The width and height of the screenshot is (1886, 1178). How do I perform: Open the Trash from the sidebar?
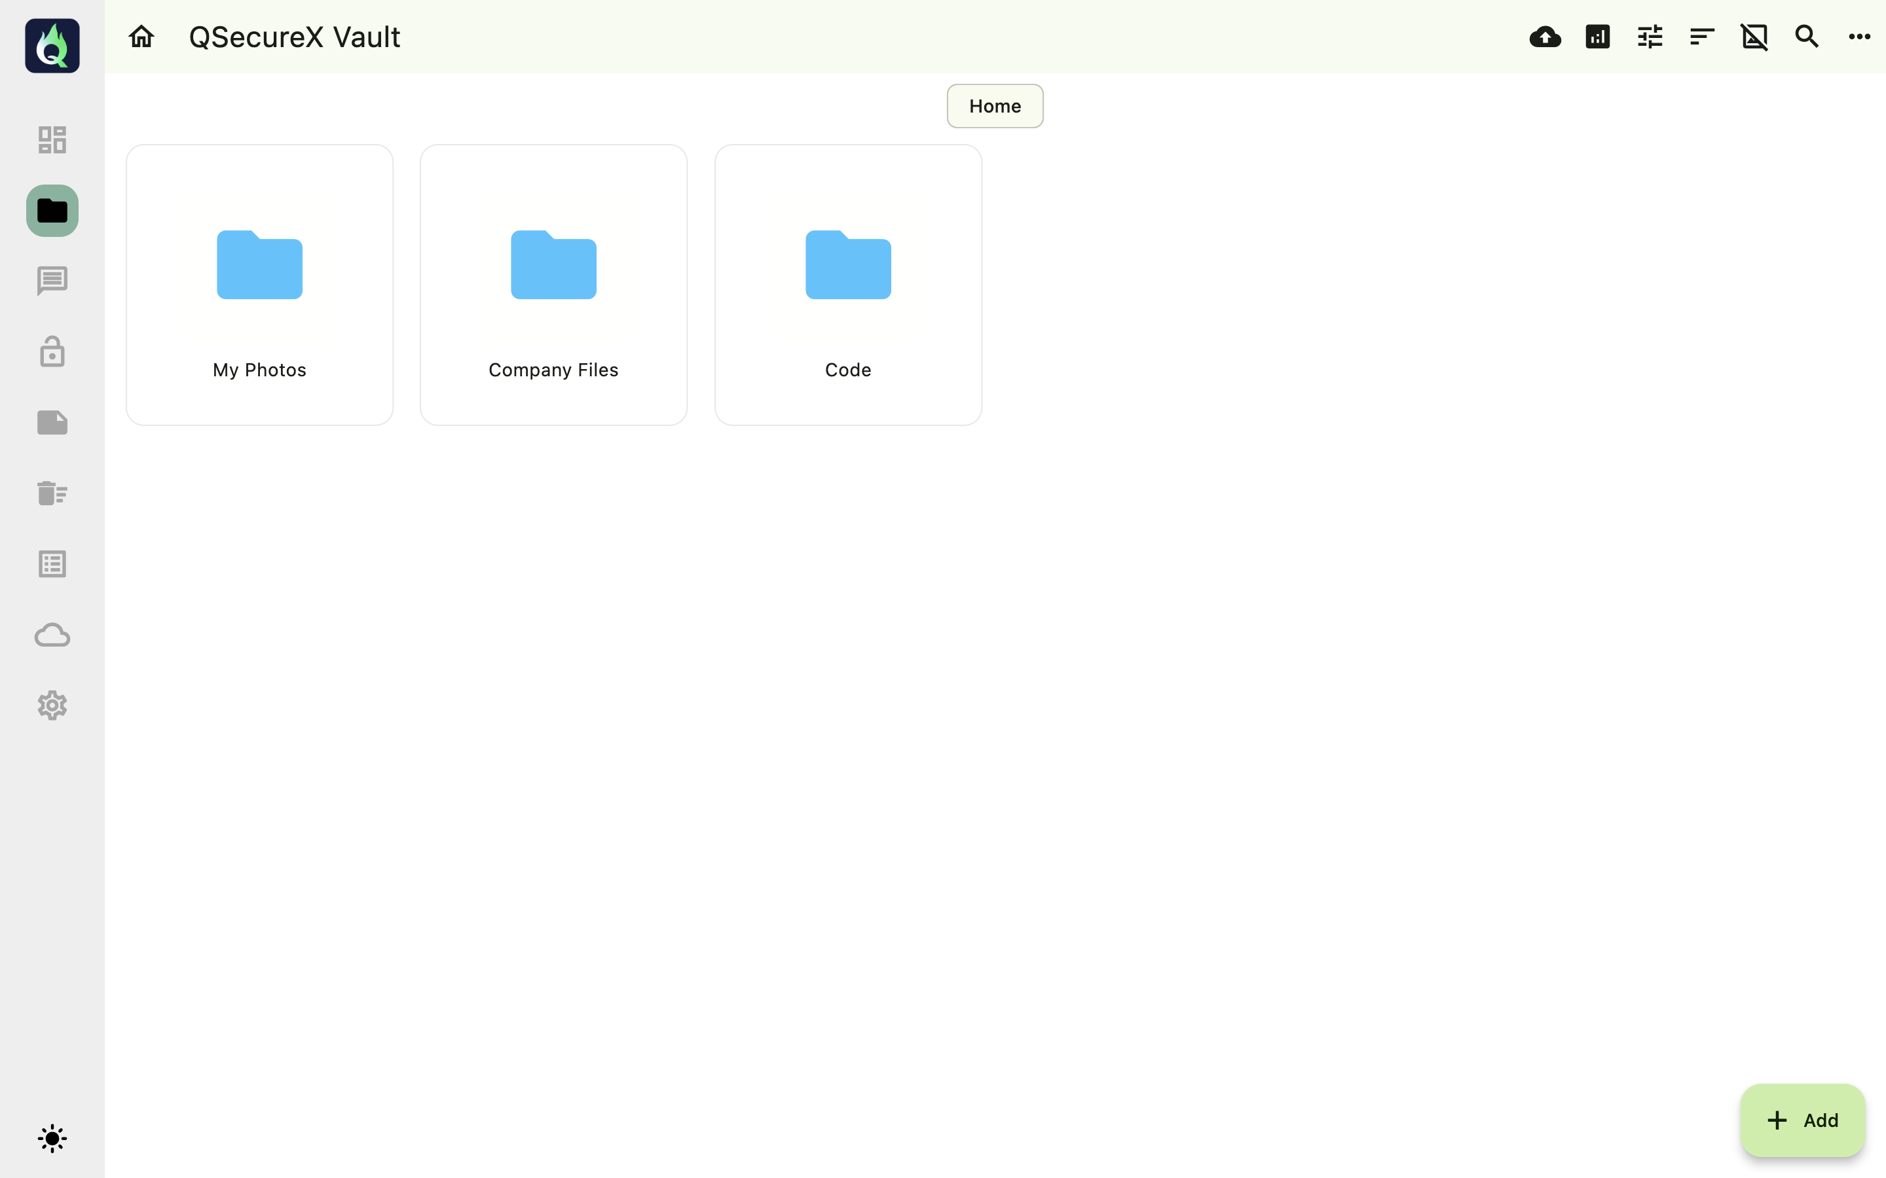coord(52,492)
